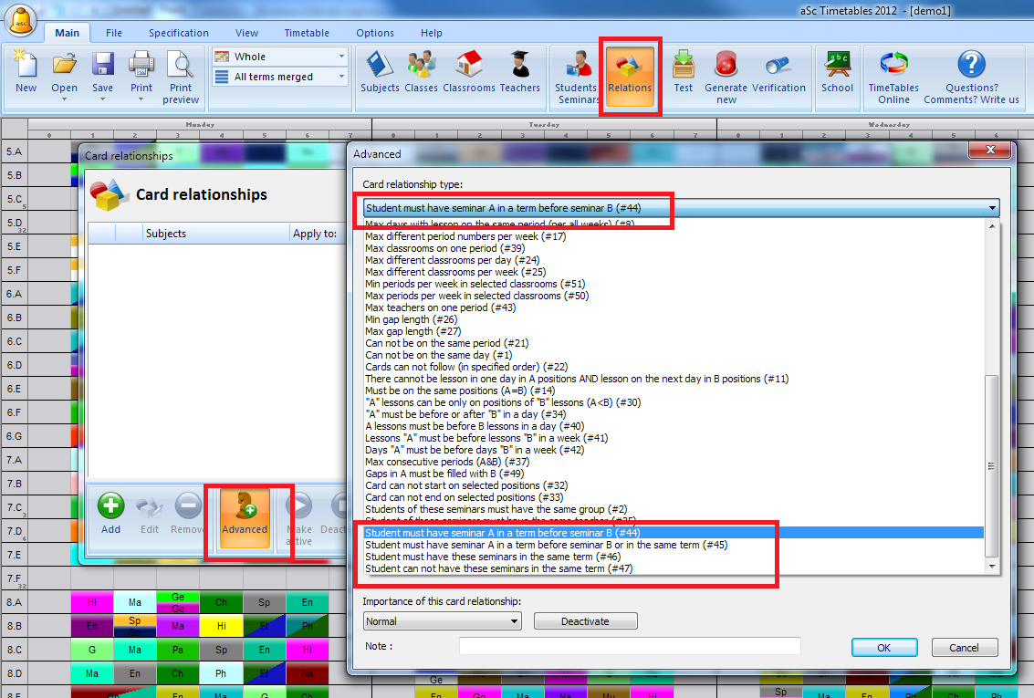This screenshot has width=1034, height=698.
Task: Open the Classrooms icon
Action: point(469,73)
